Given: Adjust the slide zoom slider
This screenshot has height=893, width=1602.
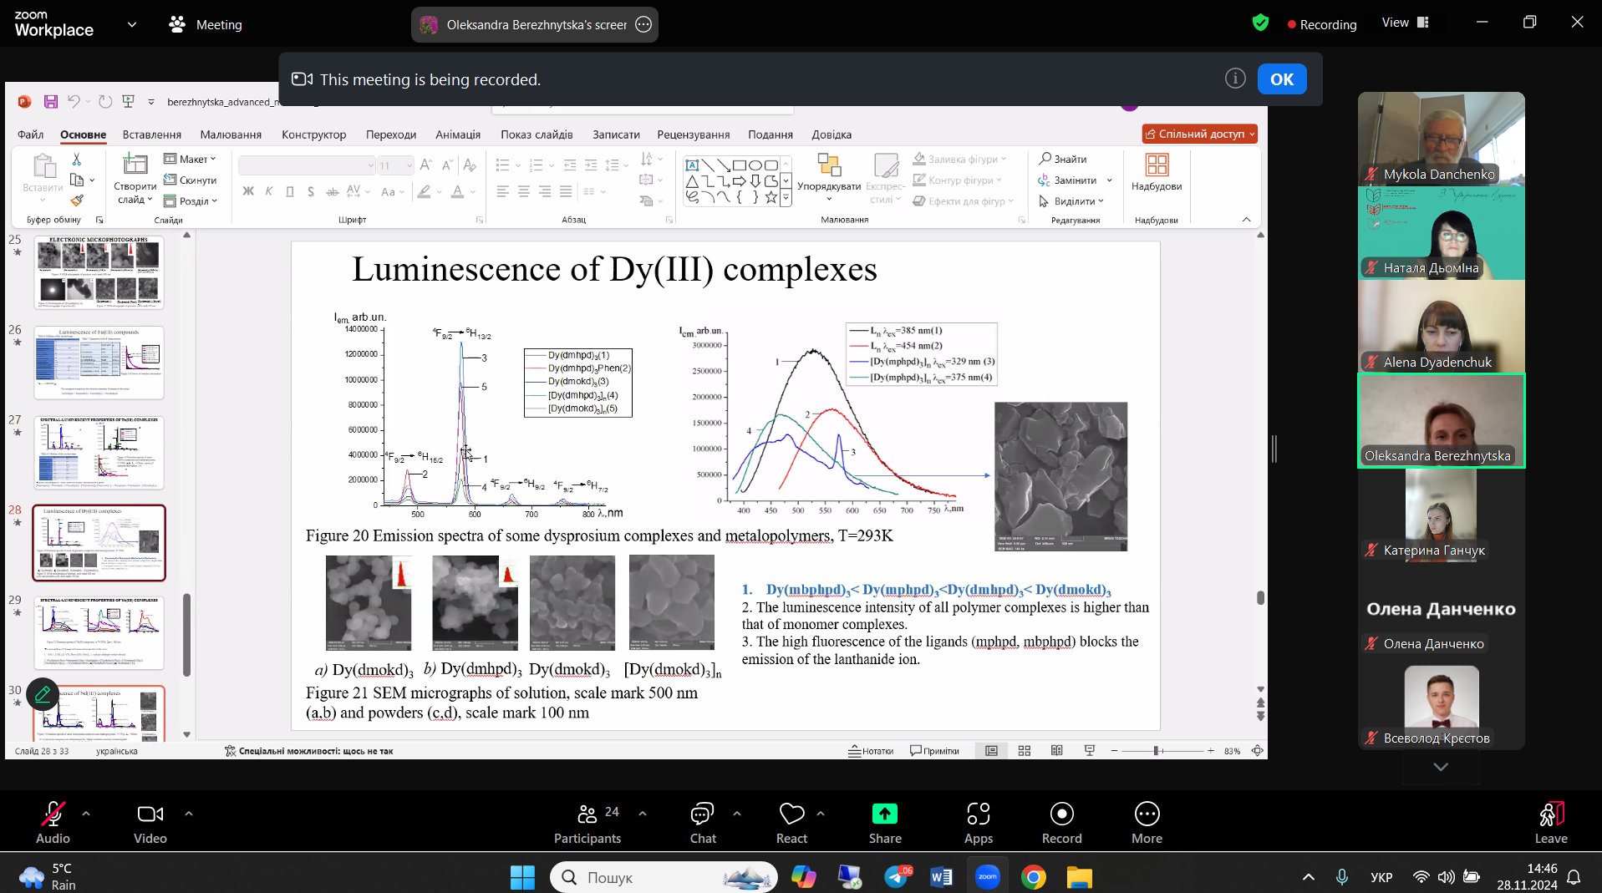Looking at the screenshot, I should click(1157, 751).
